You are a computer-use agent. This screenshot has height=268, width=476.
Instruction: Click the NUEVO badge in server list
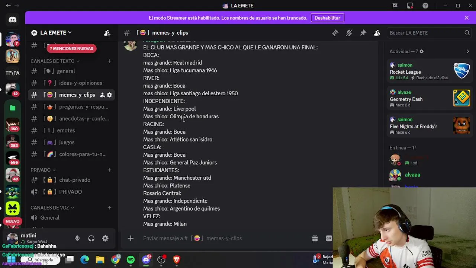pos(12,221)
